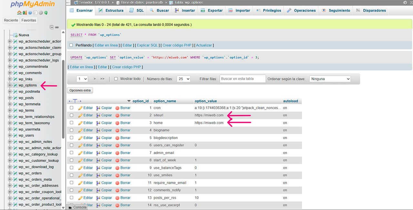Enable the Perfilando checkbox
This screenshot has height=210, width=413.
[72, 45]
